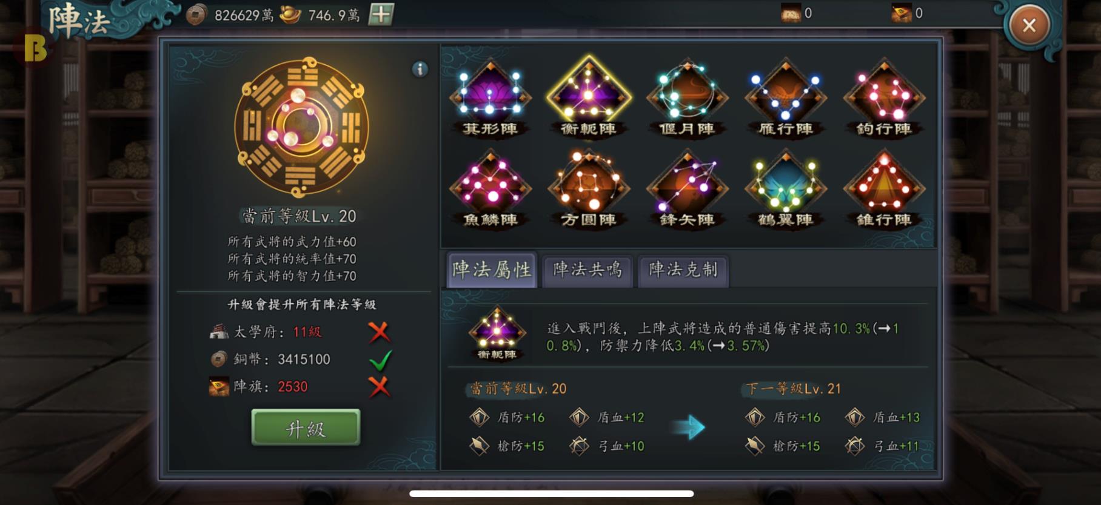This screenshot has height=505, width=1101.
Task: Select the 衡軛陣 formation icon
Action: pos(588,98)
